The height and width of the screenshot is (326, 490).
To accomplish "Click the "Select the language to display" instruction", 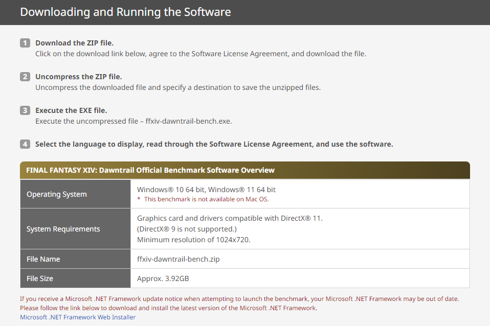I will [x=214, y=144].
